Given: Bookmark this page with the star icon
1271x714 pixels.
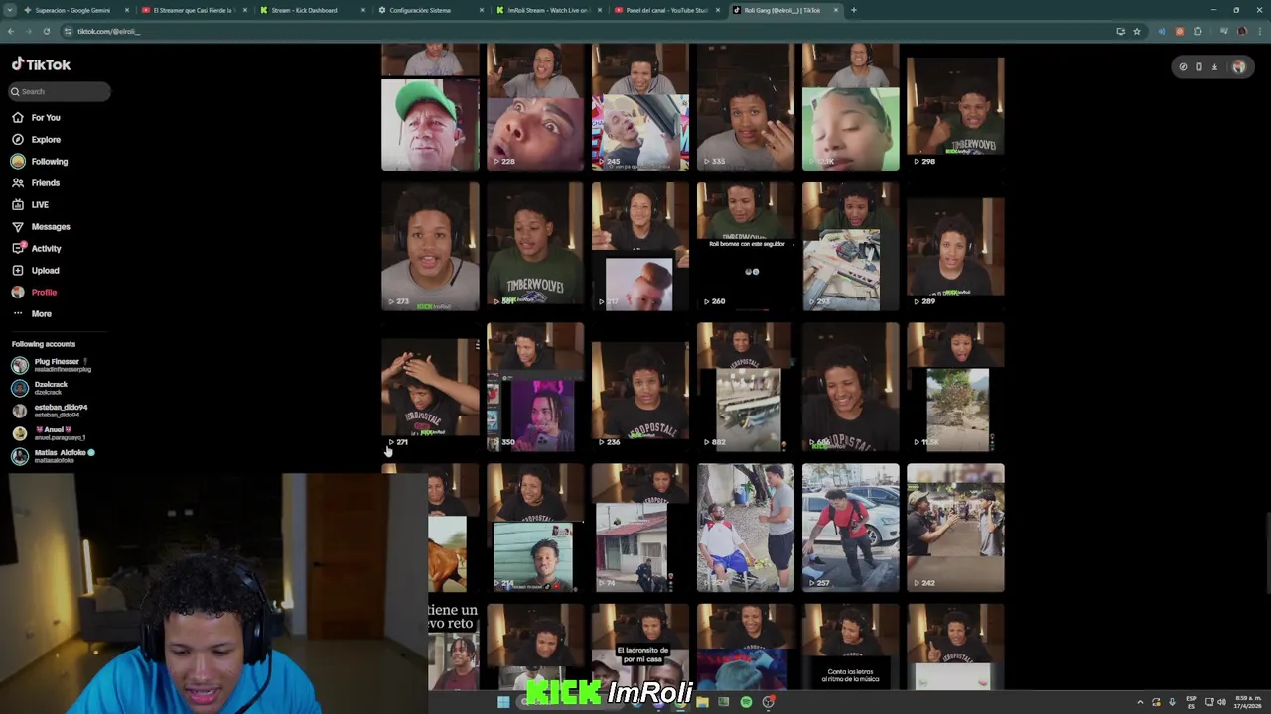Looking at the screenshot, I should click(x=1137, y=31).
